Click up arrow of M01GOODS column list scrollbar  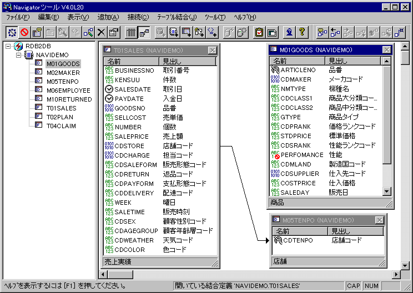click(x=386, y=62)
